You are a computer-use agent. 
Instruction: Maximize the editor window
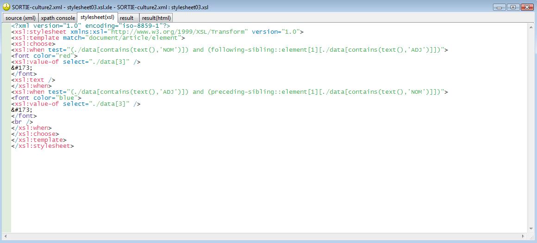tap(513, 7)
